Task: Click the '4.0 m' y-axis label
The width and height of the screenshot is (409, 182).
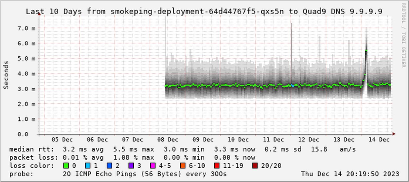Action: (26, 74)
